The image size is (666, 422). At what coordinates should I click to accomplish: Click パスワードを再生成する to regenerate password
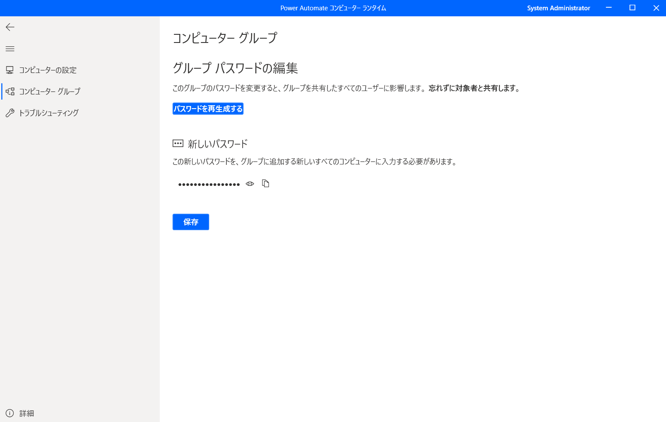(x=208, y=109)
